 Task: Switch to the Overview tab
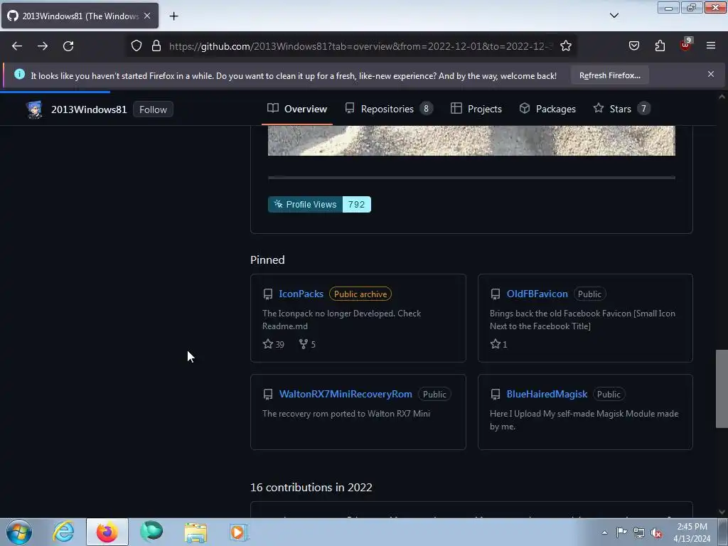[297, 109]
